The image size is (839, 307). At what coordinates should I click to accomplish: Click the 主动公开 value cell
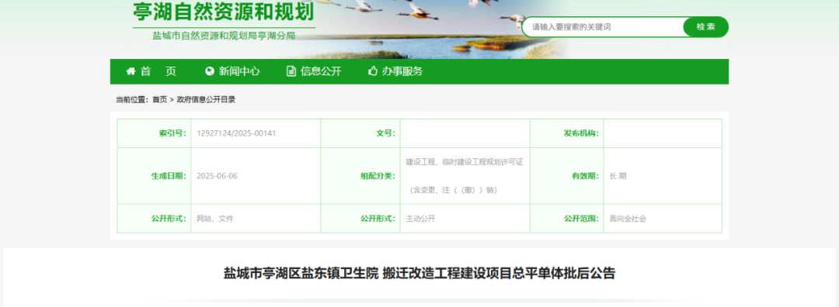[x=465, y=219]
